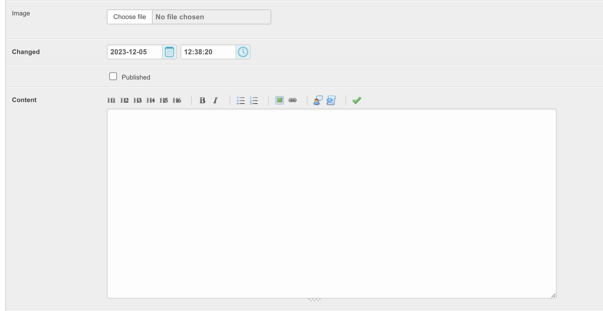Screen dimensions: 603x311
Task: Insert a numbered list
Action: coord(254,100)
